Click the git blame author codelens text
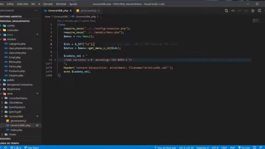265x149 pixels. [x=76, y=21]
